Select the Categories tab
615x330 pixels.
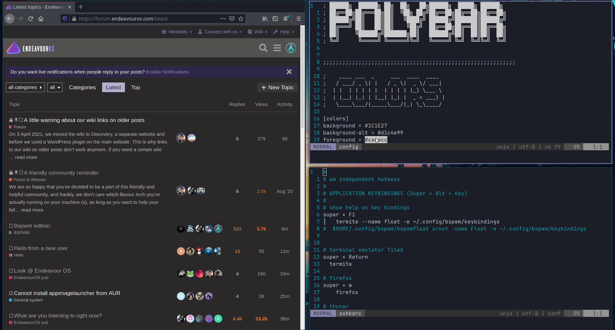[x=82, y=87]
